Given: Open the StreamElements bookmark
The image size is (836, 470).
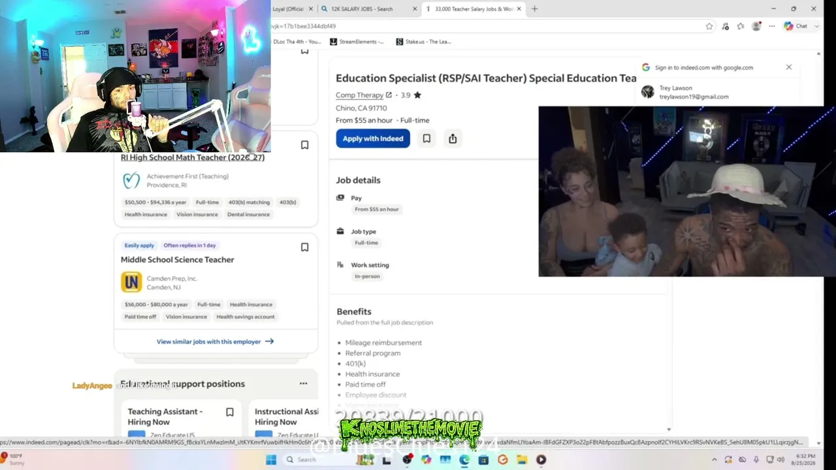Looking at the screenshot, I should [357, 42].
